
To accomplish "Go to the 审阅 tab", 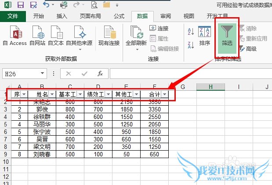I will 166,16.
